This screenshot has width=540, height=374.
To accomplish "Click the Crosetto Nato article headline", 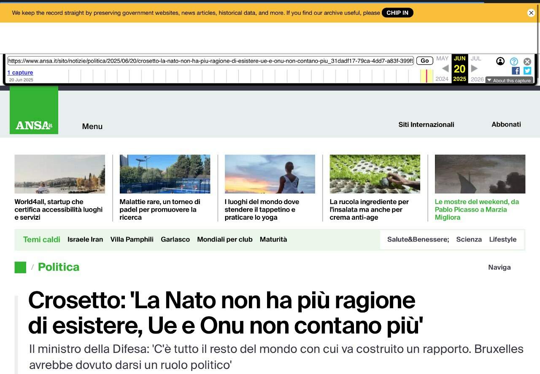I will (226, 313).
